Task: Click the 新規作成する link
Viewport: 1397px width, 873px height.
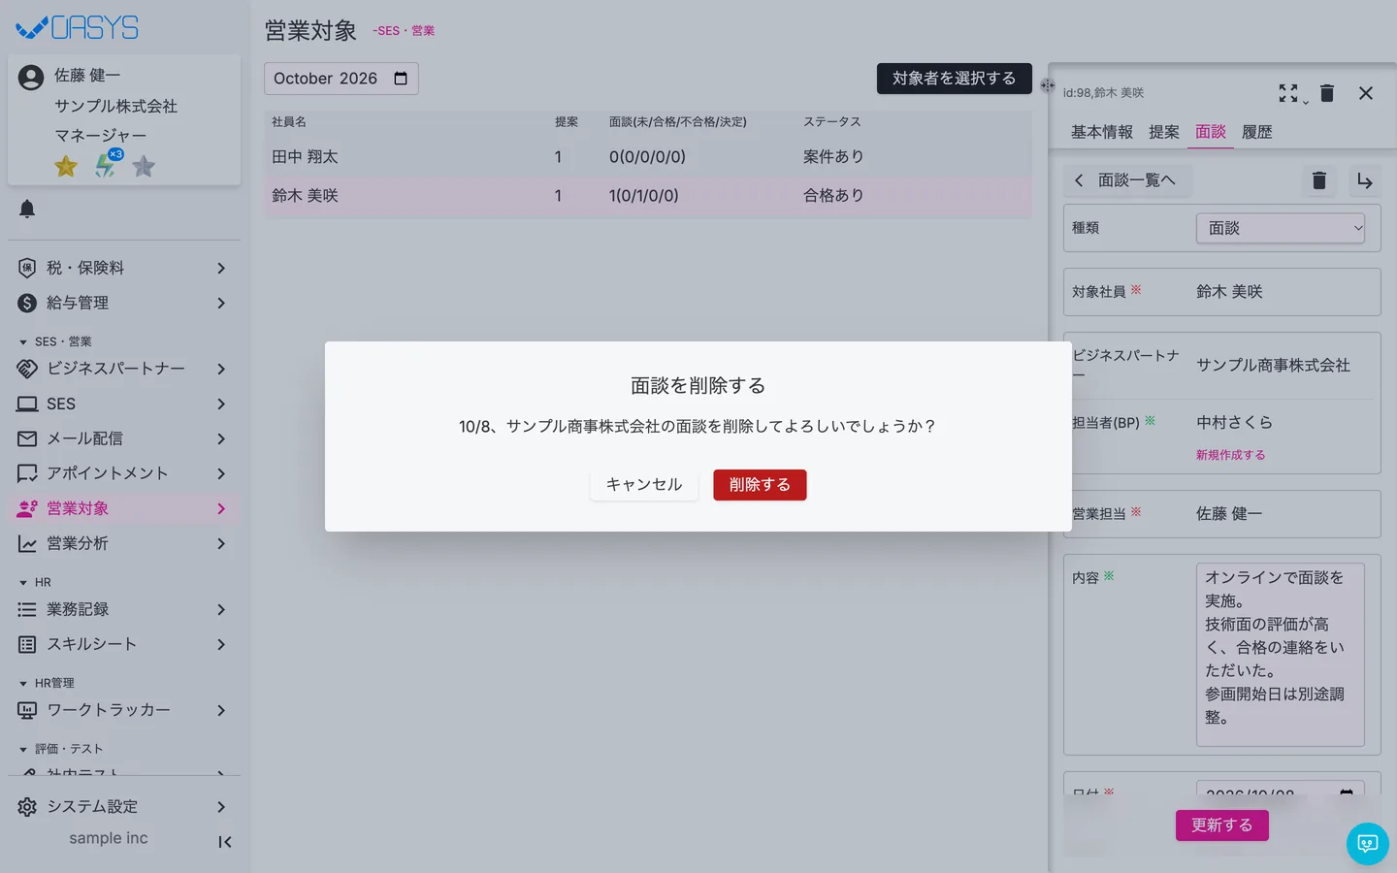Action: (1230, 455)
